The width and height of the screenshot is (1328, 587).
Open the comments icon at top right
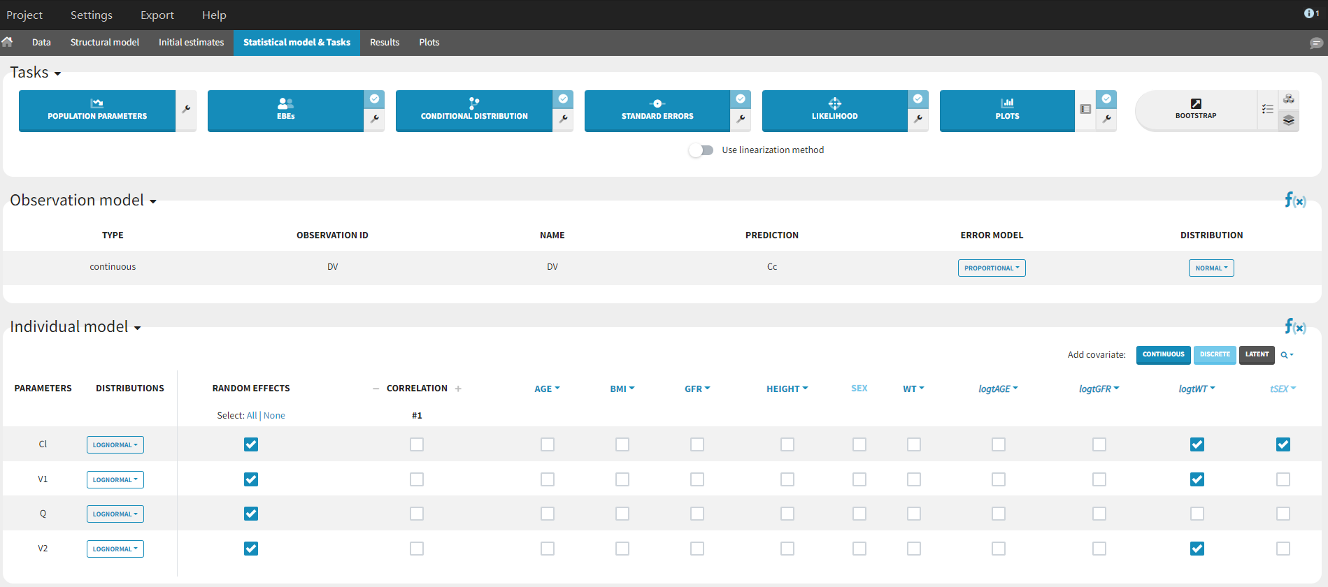[1316, 43]
